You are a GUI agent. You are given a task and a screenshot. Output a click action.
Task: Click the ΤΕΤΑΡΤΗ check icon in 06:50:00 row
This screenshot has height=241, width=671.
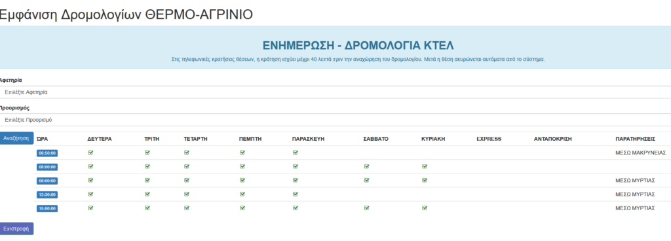187,153
